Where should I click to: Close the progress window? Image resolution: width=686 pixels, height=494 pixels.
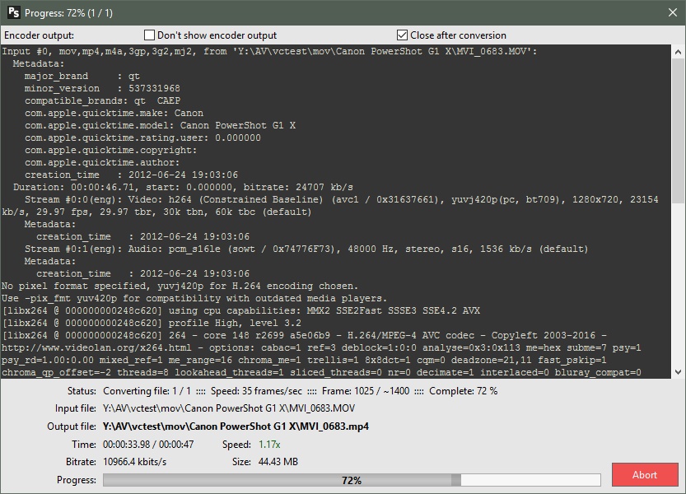tap(673, 12)
